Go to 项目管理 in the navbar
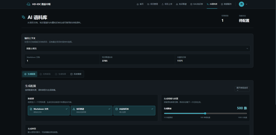Image resolution: width=276 pixels, height=135 pixels. point(153,4)
